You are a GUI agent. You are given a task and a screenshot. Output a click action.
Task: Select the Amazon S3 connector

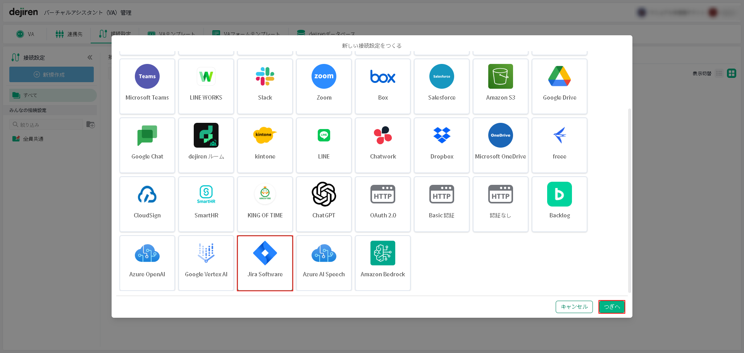[x=501, y=86]
